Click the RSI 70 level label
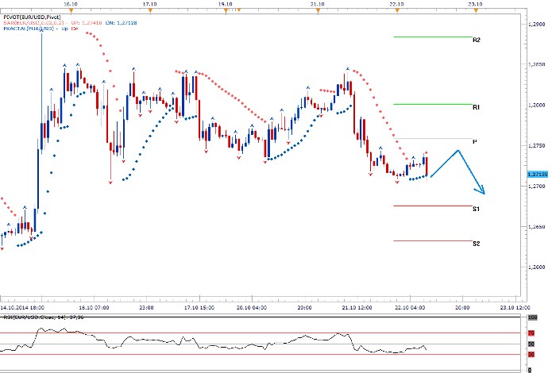Viewport: 552px width, 373px height. coord(531,333)
